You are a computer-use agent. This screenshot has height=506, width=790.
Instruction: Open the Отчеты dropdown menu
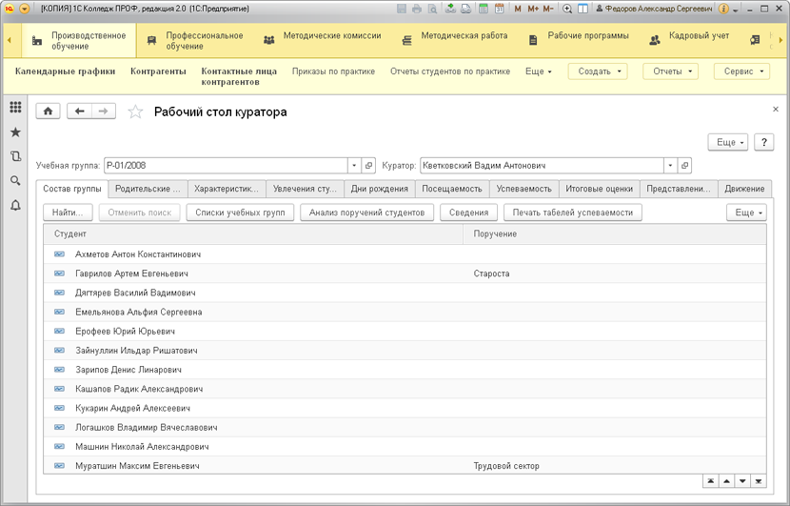pyautogui.click(x=671, y=71)
